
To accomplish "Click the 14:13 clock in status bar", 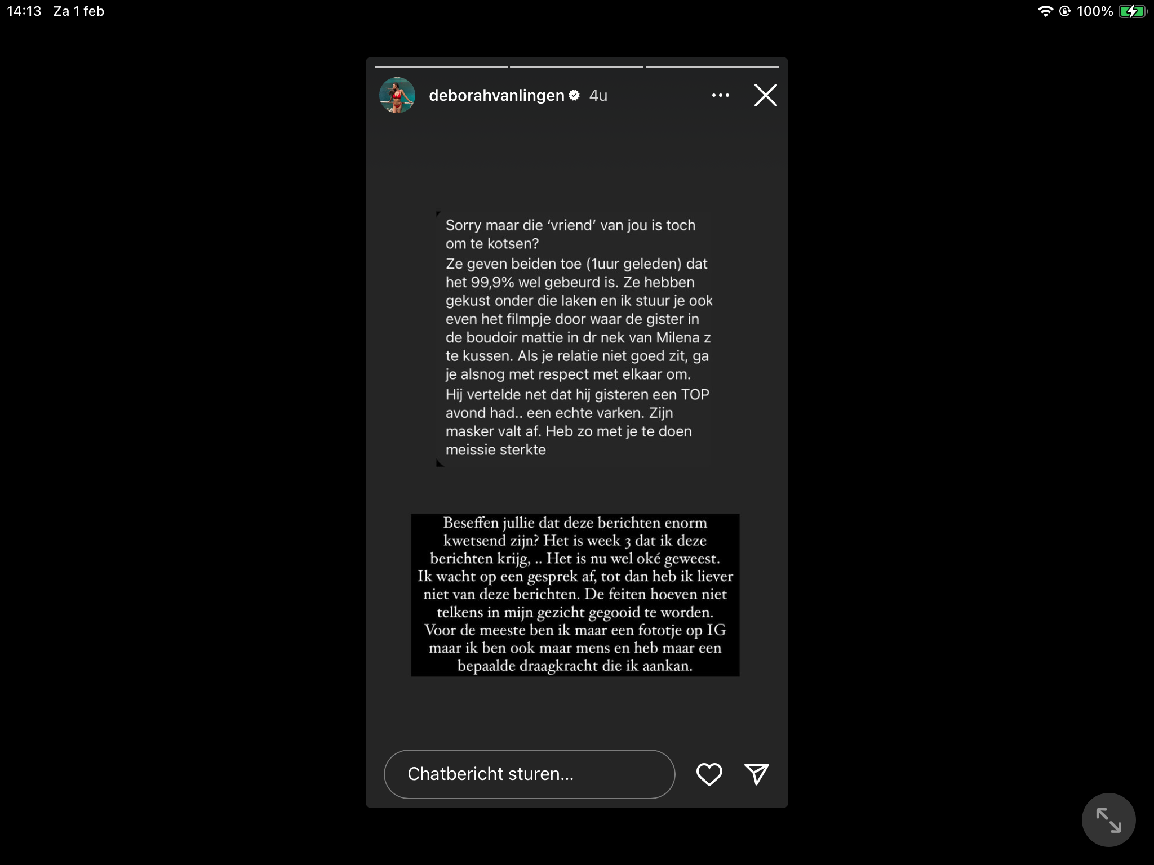I will click(24, 11).
